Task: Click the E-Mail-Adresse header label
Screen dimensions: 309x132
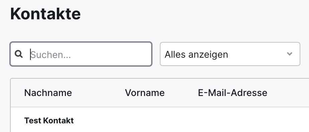Action: [232, 93]
